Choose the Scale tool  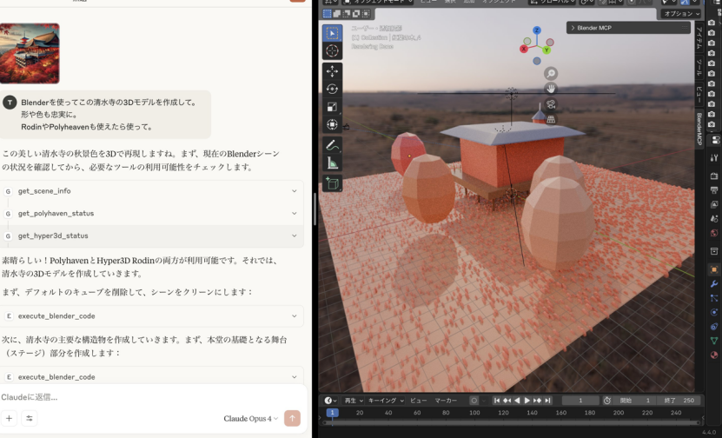point(332,107)
